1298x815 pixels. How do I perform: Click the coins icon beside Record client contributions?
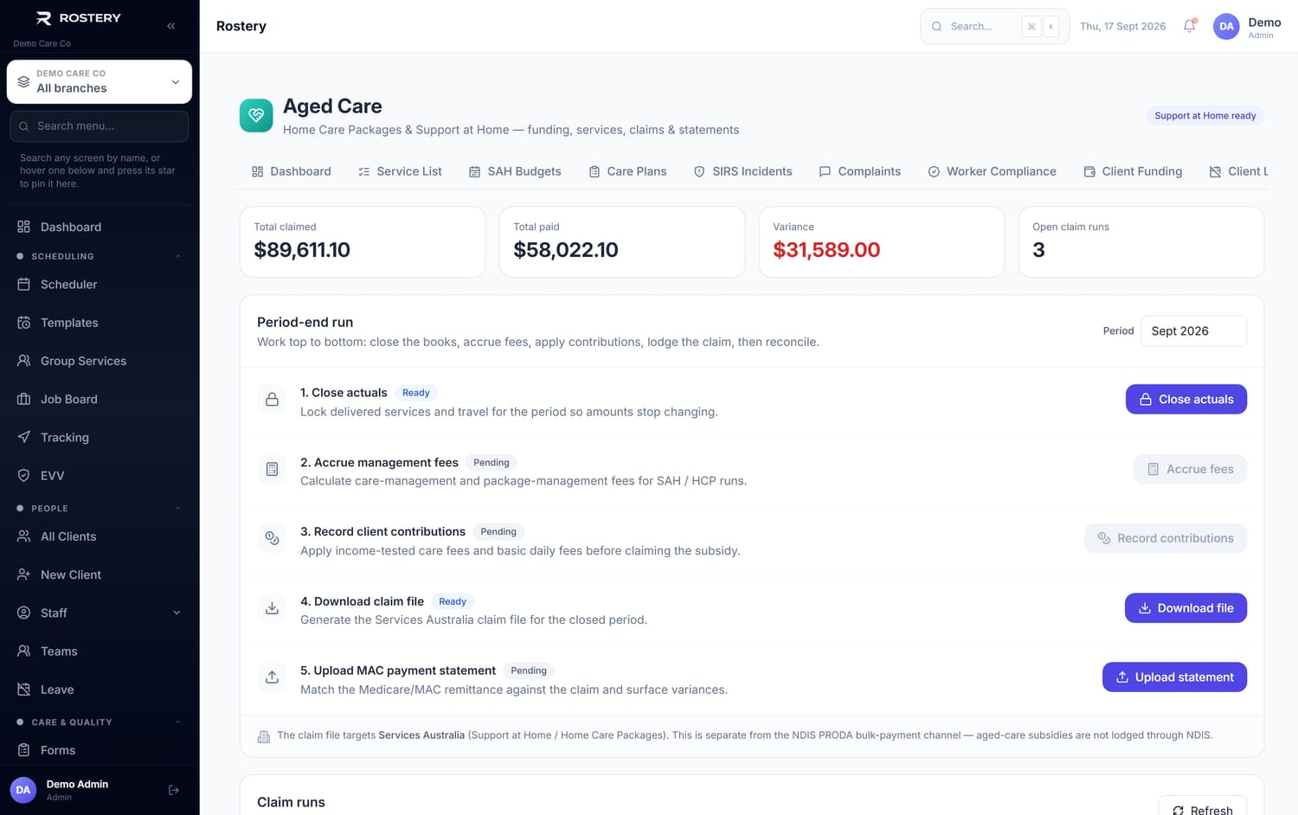pyautogui.click(x=272, y=538)
